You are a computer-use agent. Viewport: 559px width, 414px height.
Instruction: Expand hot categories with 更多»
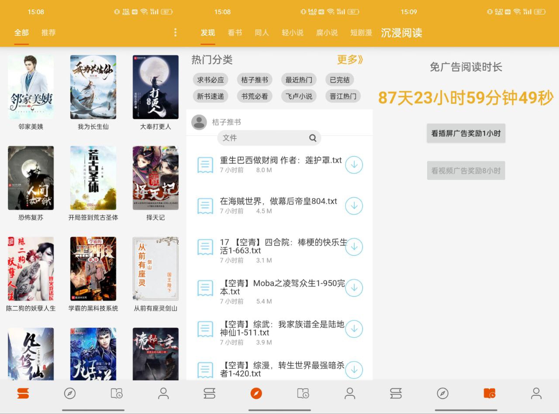click(x=350, y=60)
